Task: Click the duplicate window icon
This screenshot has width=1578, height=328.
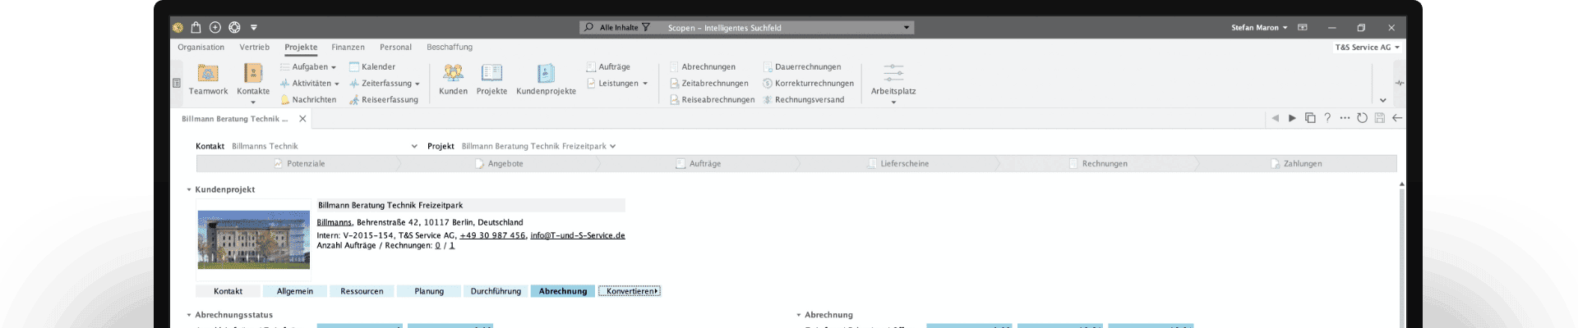Action: click(1310, 118)
